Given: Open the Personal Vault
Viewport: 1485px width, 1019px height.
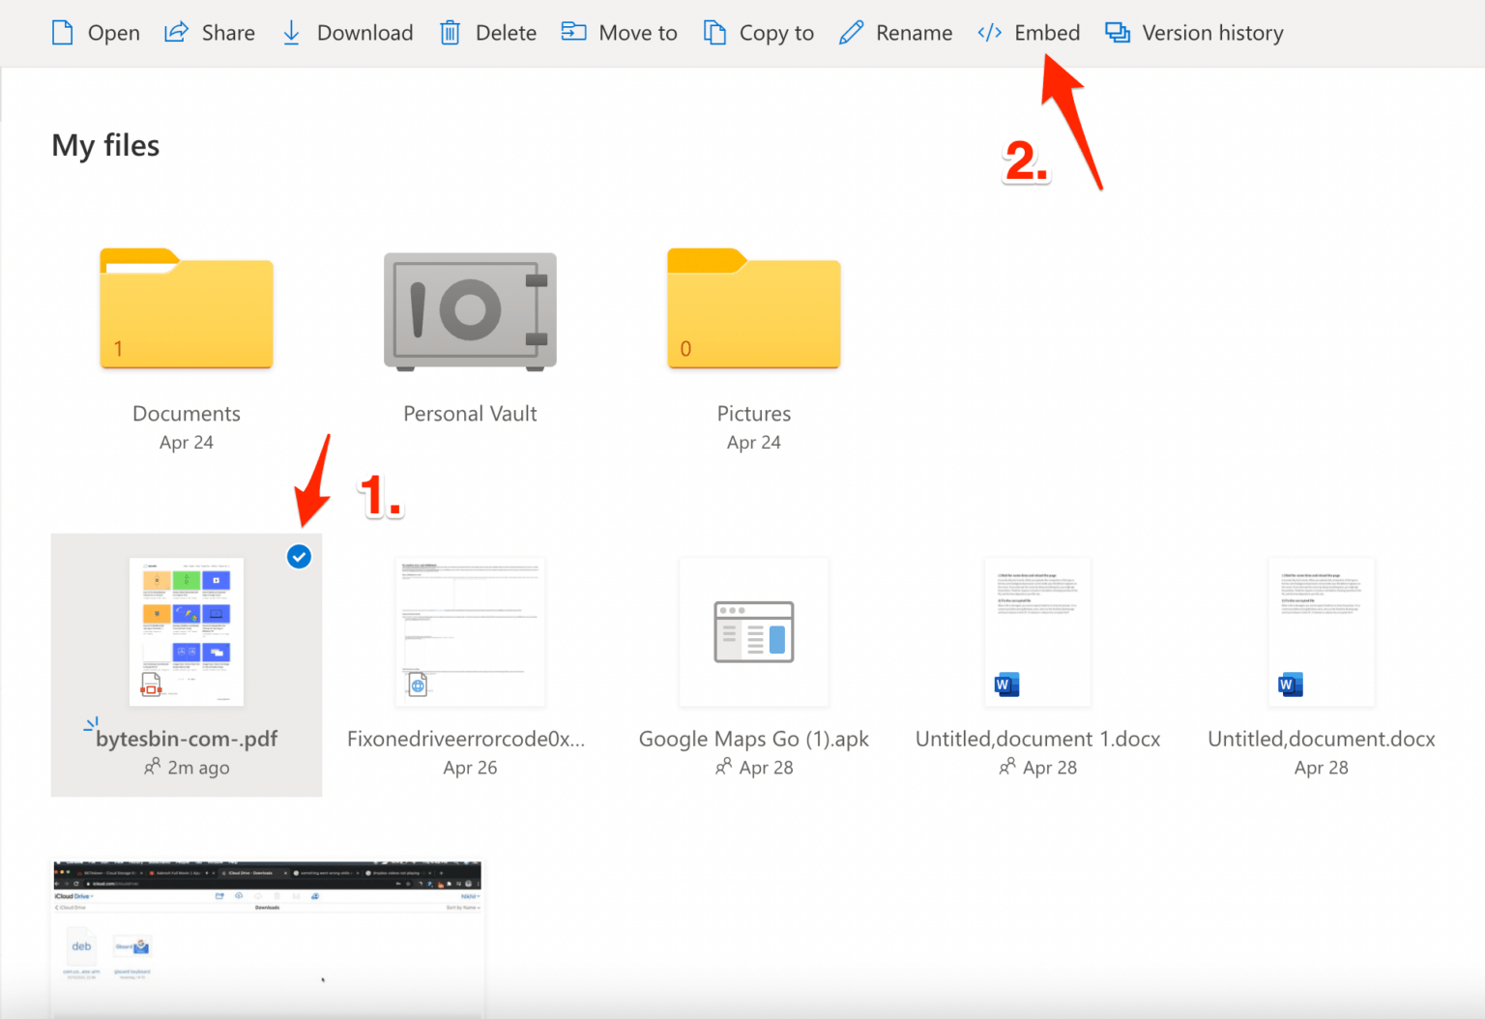Looking at the screenshot, I should [470, 311].
